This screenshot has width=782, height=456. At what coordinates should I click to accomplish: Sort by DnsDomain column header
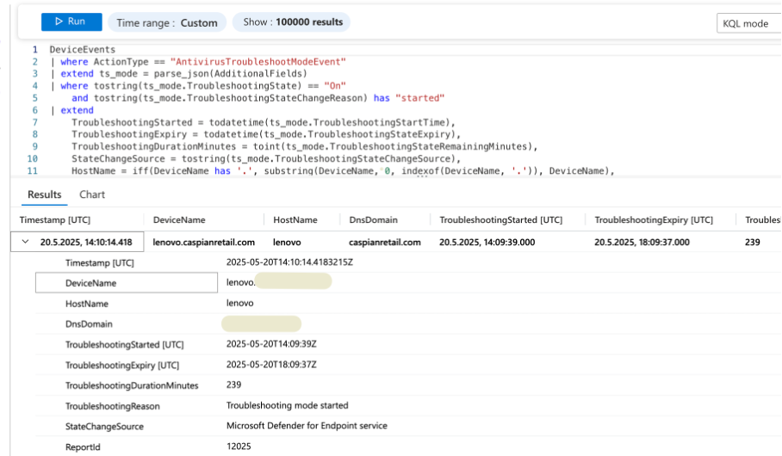[374, 219]
